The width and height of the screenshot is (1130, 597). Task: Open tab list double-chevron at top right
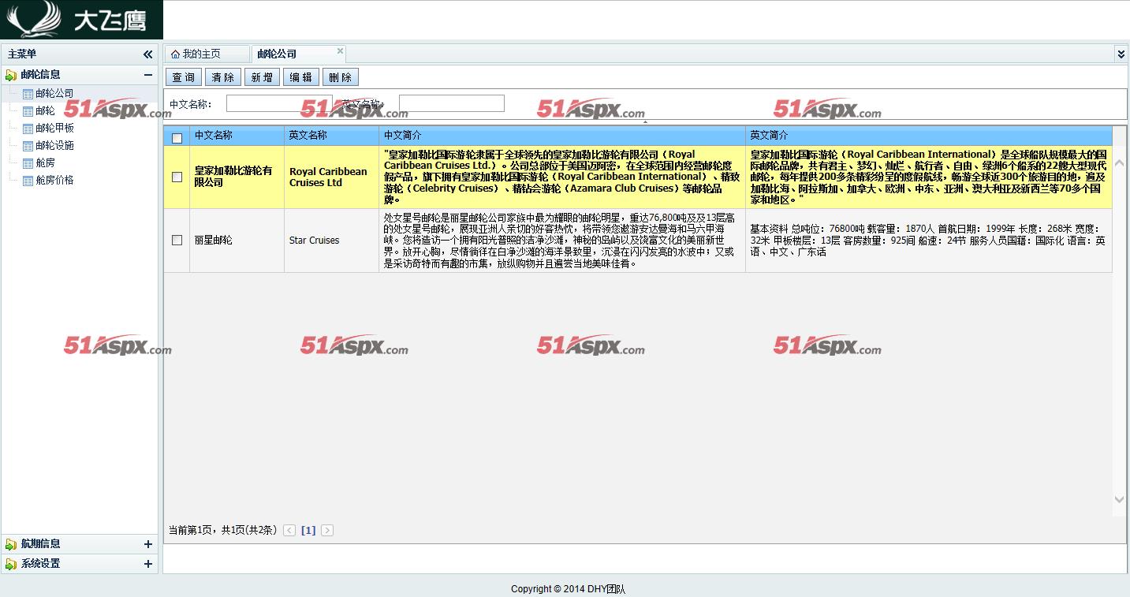[1121, 54]
